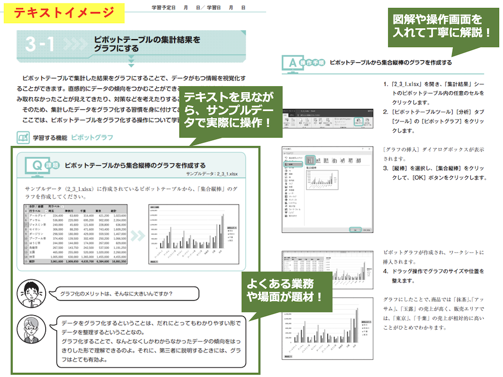Screen dimensions: 503x377
Task: Click the 4,455,000 total cell in the pivot table
Action: tap(120, 257)
